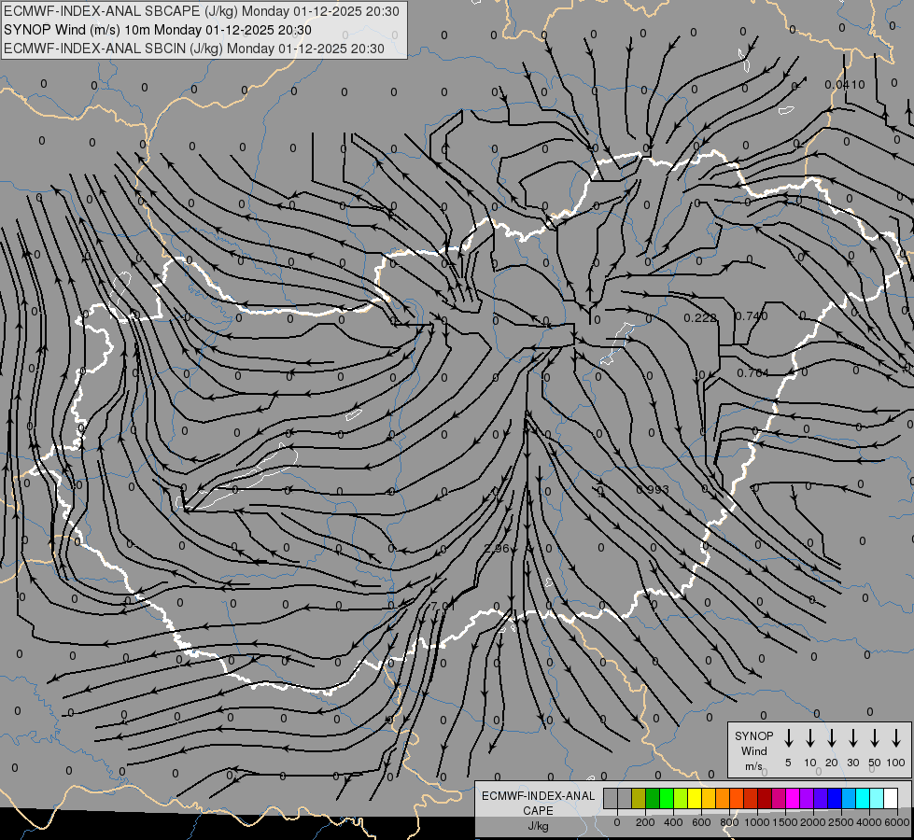Viewport: 914px width, 840px height.
Task: Click the 400 tick label on CAPE scale
Action: tap(673, 822)
